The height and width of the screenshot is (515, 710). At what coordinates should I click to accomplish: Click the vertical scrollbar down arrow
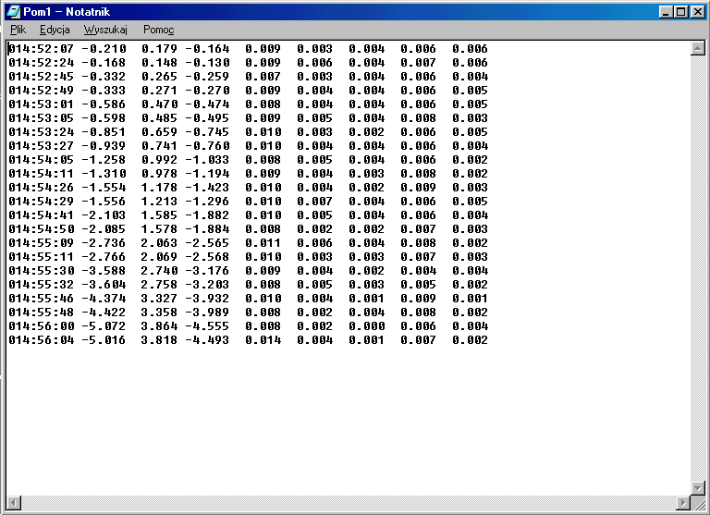coord(698,487)
